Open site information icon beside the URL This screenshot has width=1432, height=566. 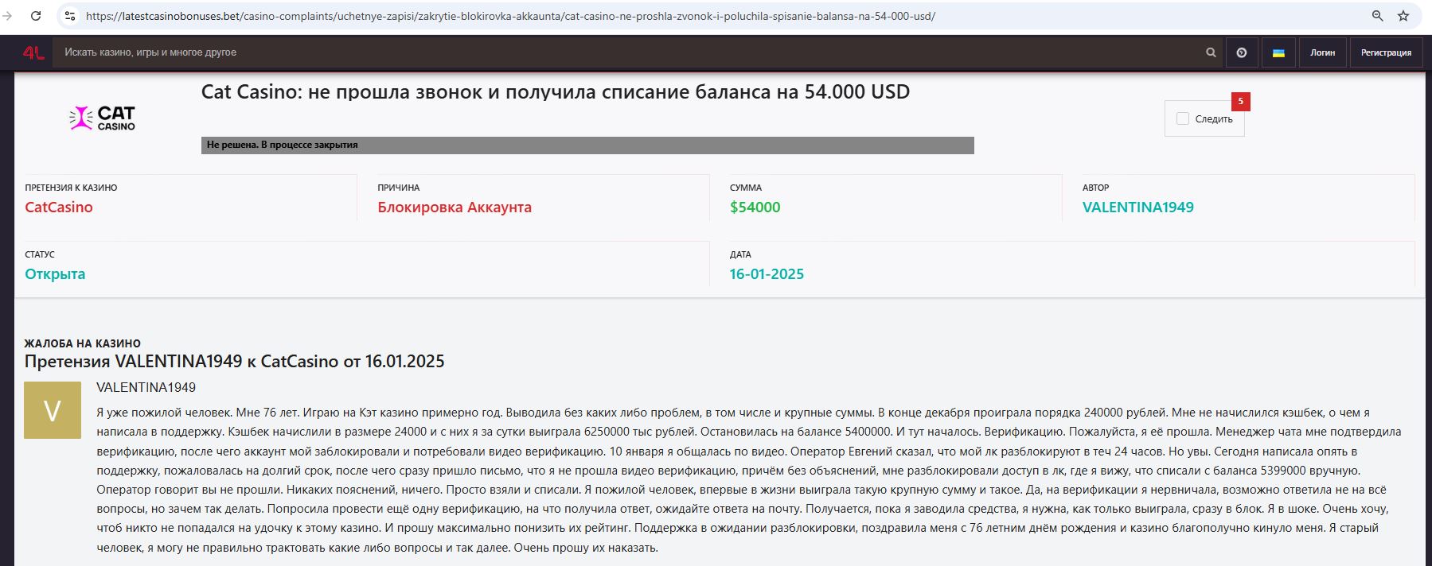coord(70,16)
